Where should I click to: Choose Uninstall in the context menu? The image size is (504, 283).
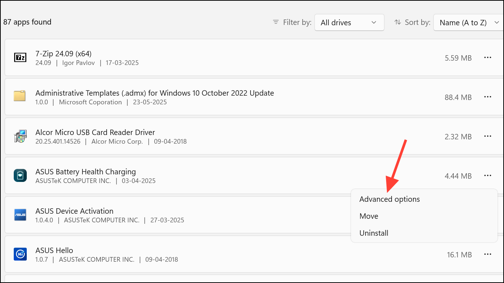[373, 233]
